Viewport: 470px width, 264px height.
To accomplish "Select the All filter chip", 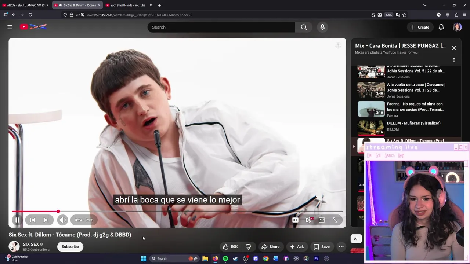I will [356, 239].
